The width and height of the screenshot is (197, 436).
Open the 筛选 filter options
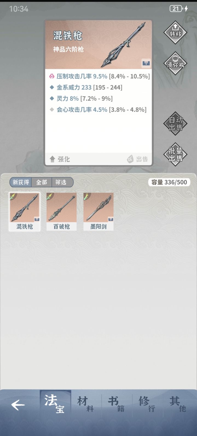pyautogui.click(x=62, y=182)
